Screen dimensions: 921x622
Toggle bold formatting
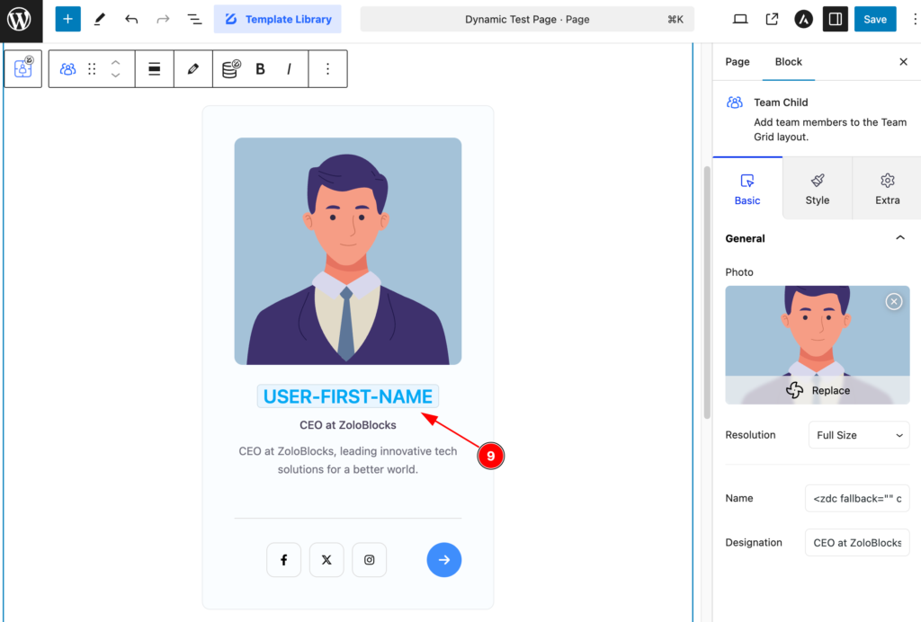(260, 69)
